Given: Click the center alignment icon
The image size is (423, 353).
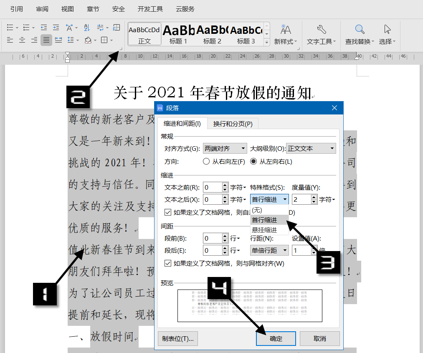Looking at the screenshot, I should coord(22,40).
